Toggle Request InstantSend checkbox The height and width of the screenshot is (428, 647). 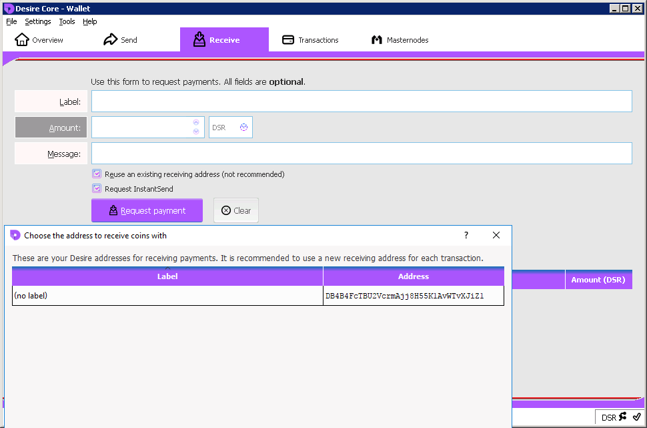click(x=97, y=189)
